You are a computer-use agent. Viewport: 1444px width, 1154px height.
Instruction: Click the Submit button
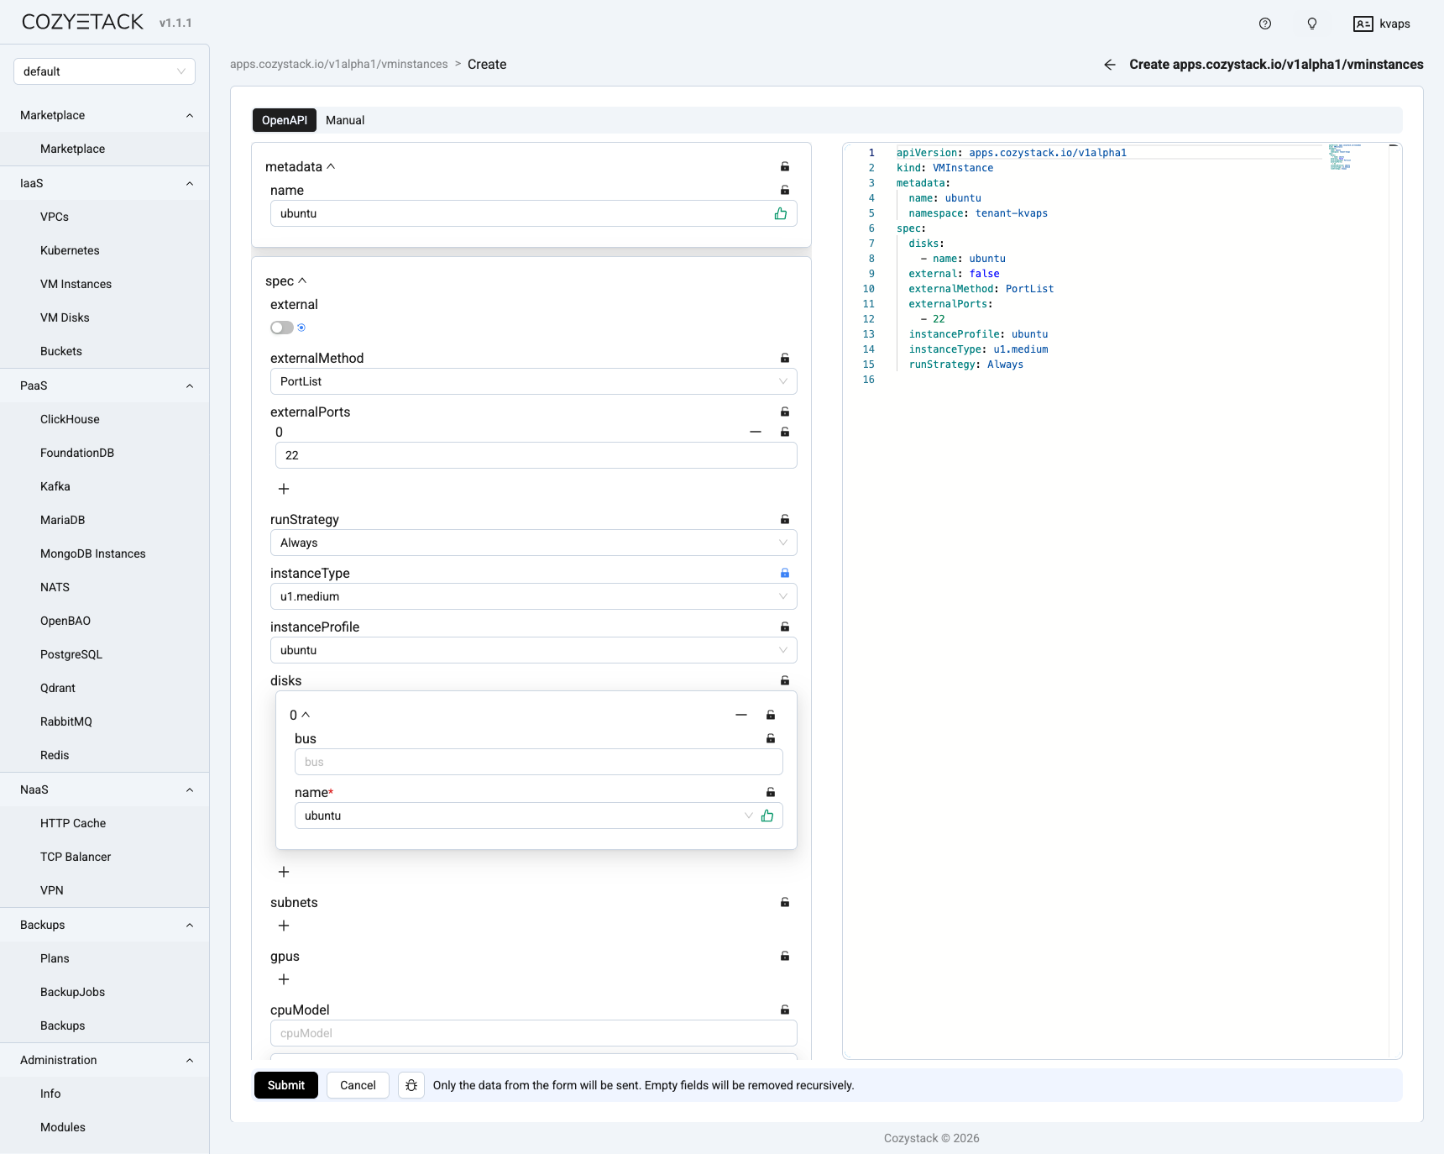[x=285, y=1085]
